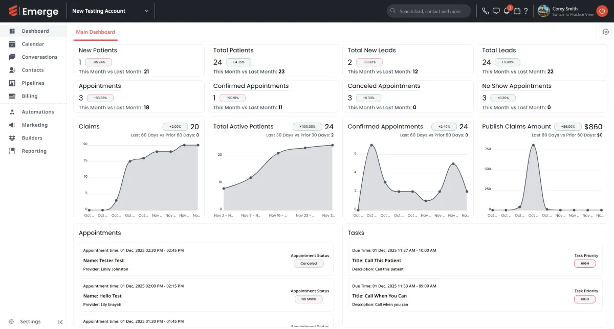Viewport: 614px width, 329px height.
Task: Click the Canceled appointment status badge
Action: tap(309, 264)
